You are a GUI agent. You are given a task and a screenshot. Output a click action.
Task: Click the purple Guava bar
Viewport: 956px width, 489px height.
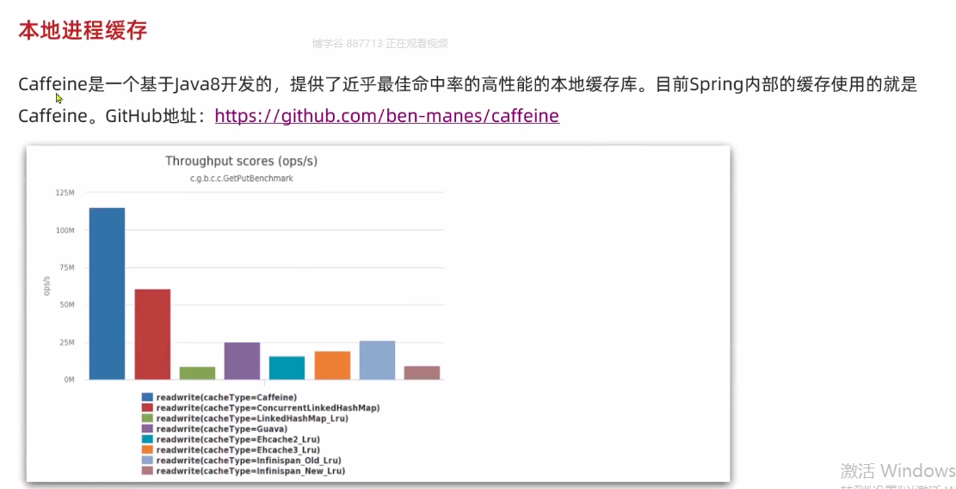point(242,361)
